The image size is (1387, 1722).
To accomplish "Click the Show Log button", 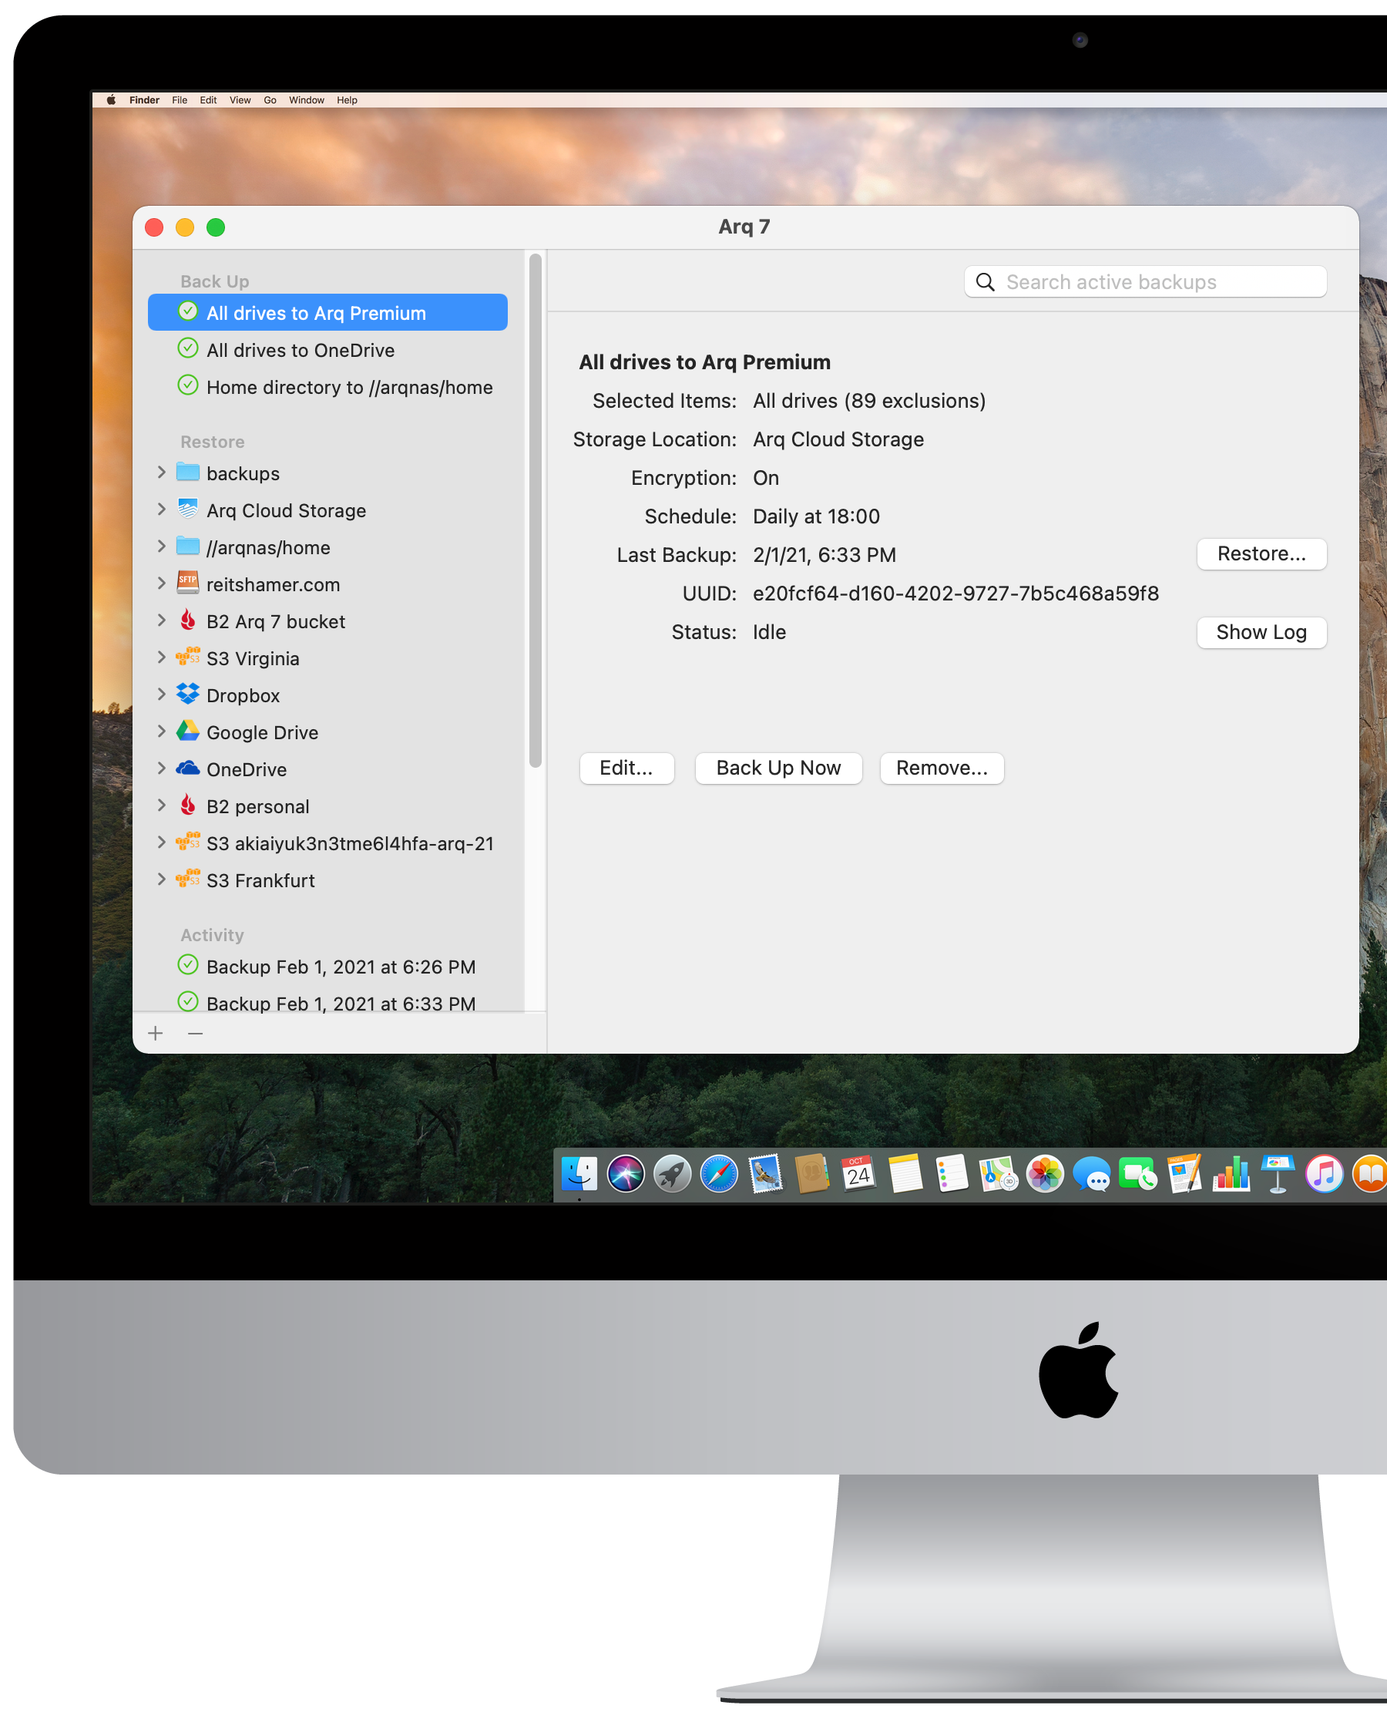I will [x=1261, y=632].
